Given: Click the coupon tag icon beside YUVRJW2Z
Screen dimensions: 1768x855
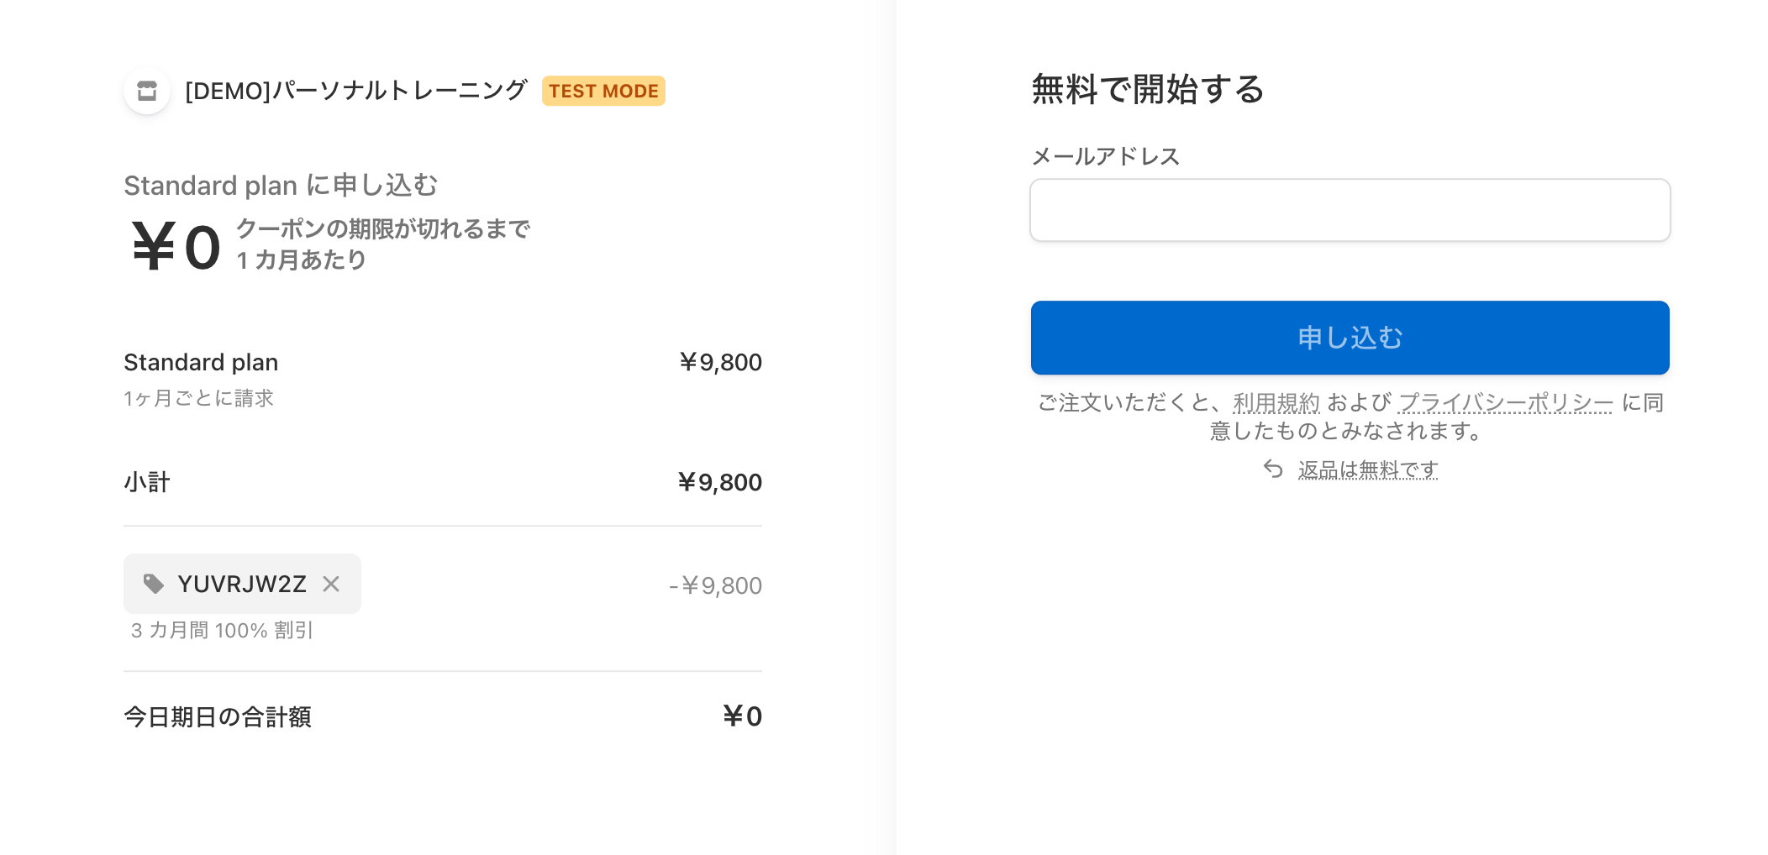Looking at the screenshot, I should pyautogui.click(x=154, y=585).
